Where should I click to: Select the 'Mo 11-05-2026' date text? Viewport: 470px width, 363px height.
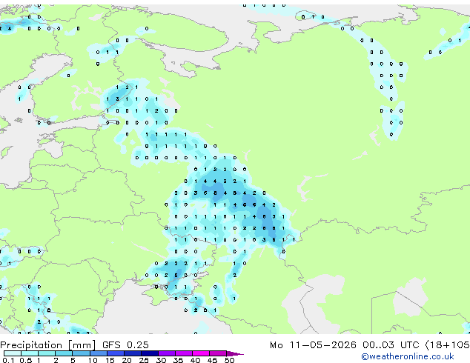[313, 345]
